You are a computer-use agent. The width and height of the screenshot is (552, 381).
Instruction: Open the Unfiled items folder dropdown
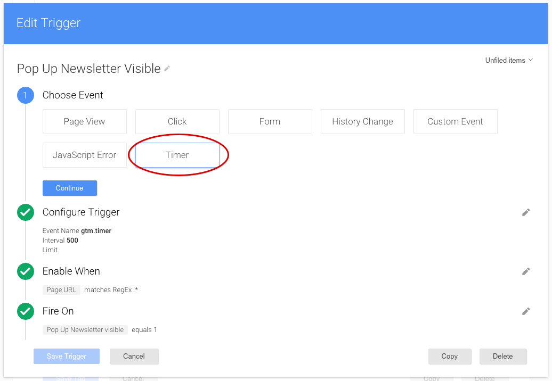coord(509,61)
